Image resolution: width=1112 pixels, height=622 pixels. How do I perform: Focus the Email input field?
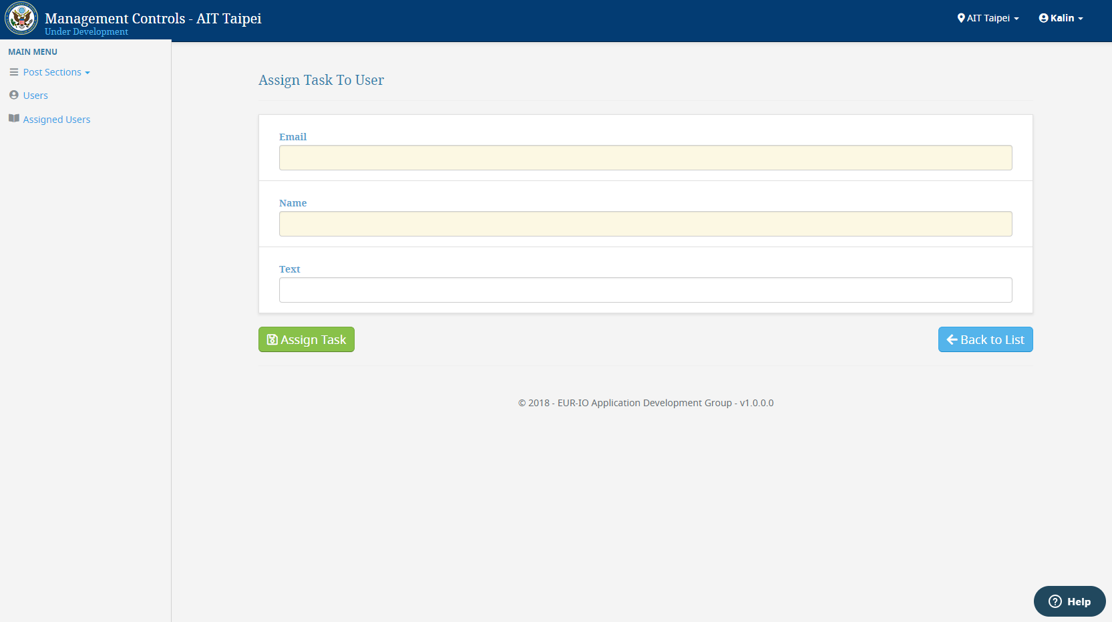(646, 158)
